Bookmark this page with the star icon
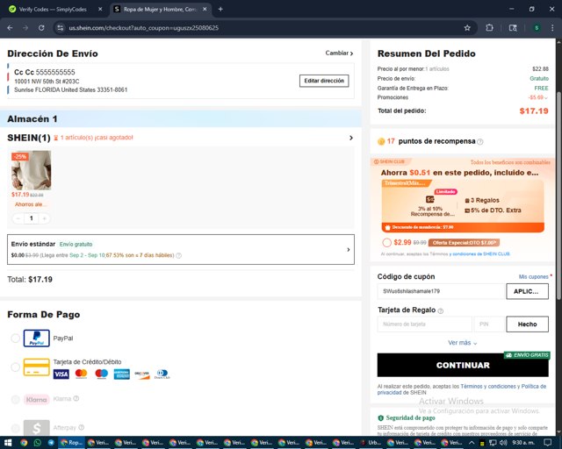The image size is (562, 449). coord(467,28)
